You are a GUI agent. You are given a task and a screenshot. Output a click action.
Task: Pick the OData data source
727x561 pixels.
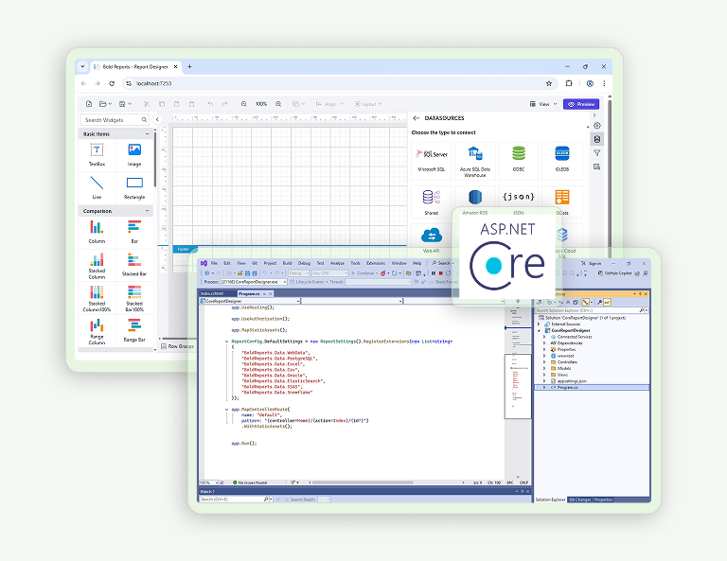[562, 202]
